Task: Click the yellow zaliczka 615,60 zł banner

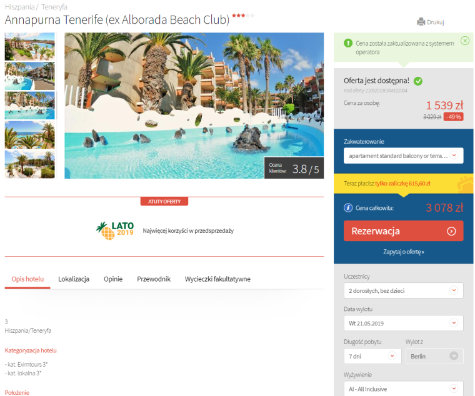Action: (x=403, y=184)
